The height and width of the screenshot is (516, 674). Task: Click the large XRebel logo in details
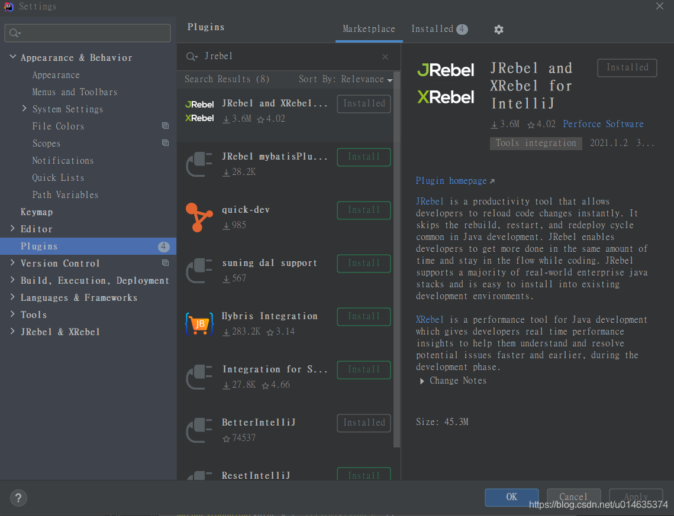point(446,97)
